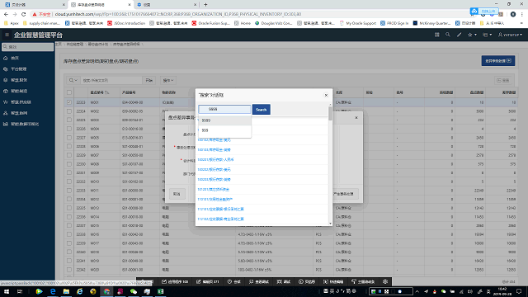Screen dimensions: 528x297
Task: Choose the 112102 account link
Action: coord(220,219)
